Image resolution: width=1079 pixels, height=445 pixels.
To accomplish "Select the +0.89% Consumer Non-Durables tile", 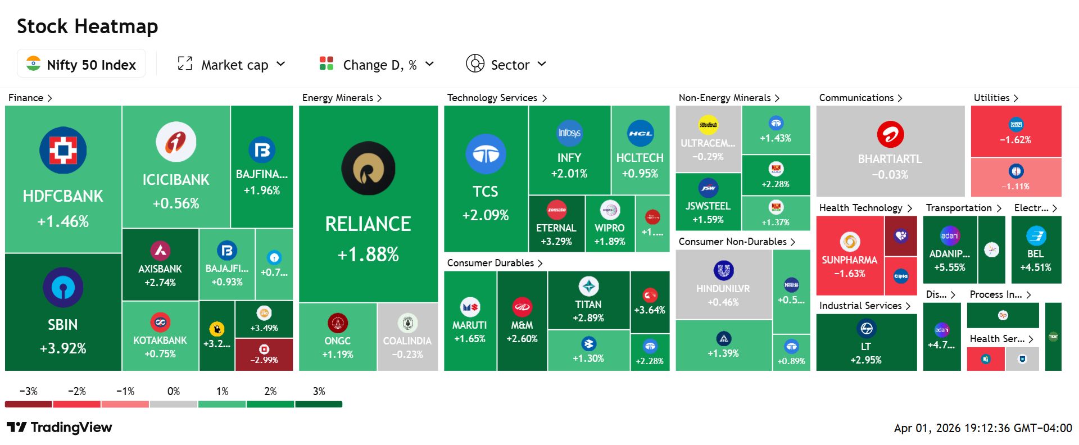I will 791,352.
